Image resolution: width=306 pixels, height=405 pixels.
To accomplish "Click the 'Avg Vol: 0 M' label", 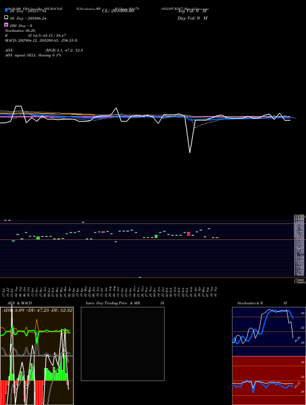I will pyautogui.click(x=192, y=11).
